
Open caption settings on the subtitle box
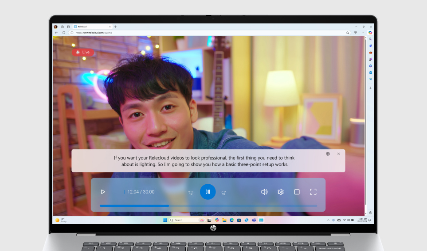pyautogui.click(x=328, y=154)
